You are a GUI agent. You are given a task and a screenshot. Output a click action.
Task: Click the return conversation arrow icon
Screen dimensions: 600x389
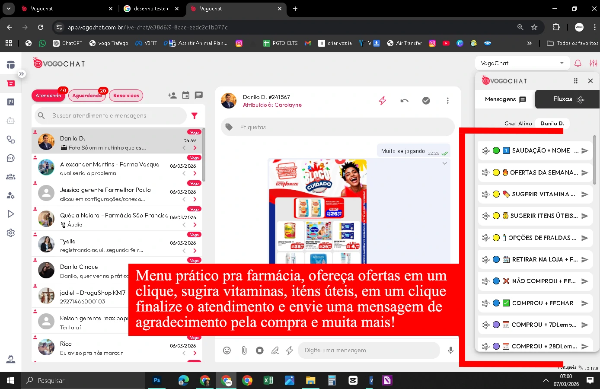tap(404, 101)
